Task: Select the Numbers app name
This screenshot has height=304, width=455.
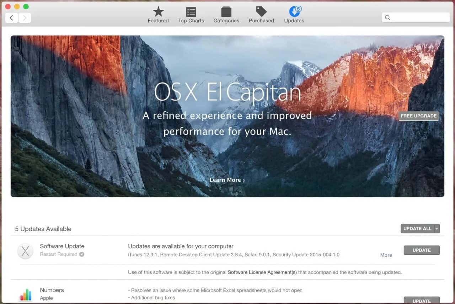Action: 52,290
